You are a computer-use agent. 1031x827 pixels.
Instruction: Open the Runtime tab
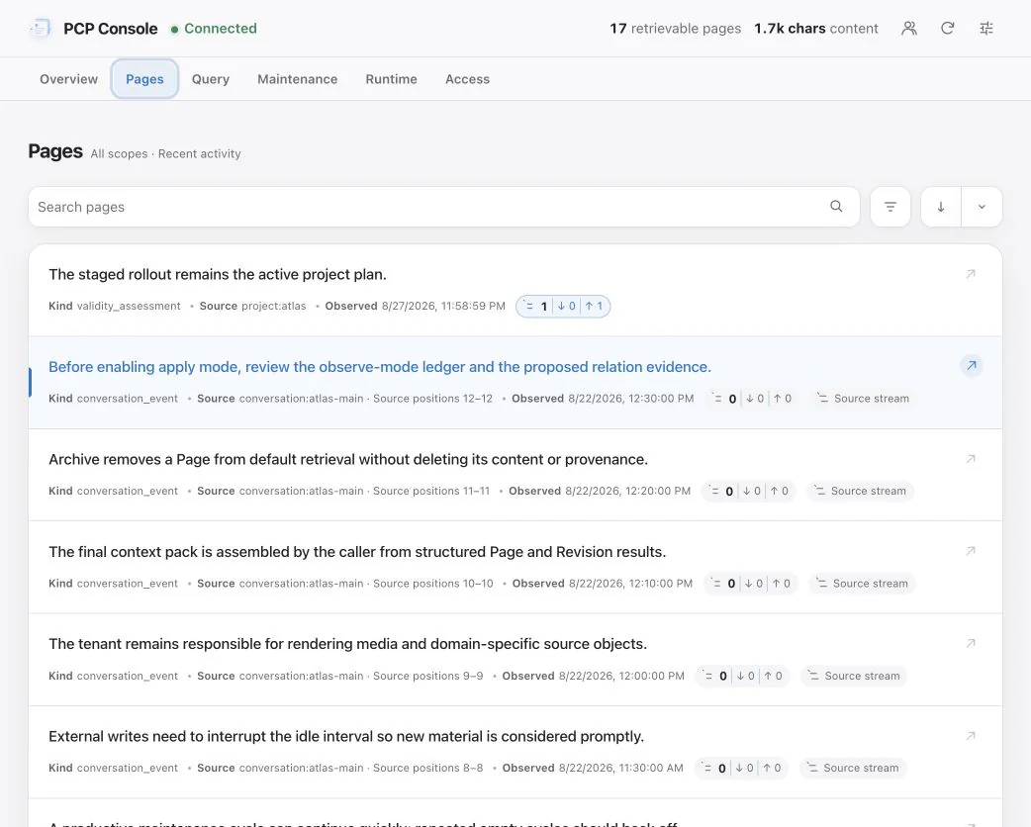(391, 79)
